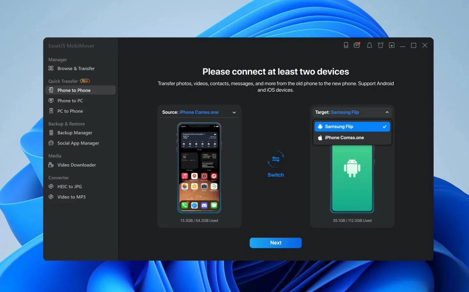
Task: Open Phone to PC transfer mode
Action: 70,101
